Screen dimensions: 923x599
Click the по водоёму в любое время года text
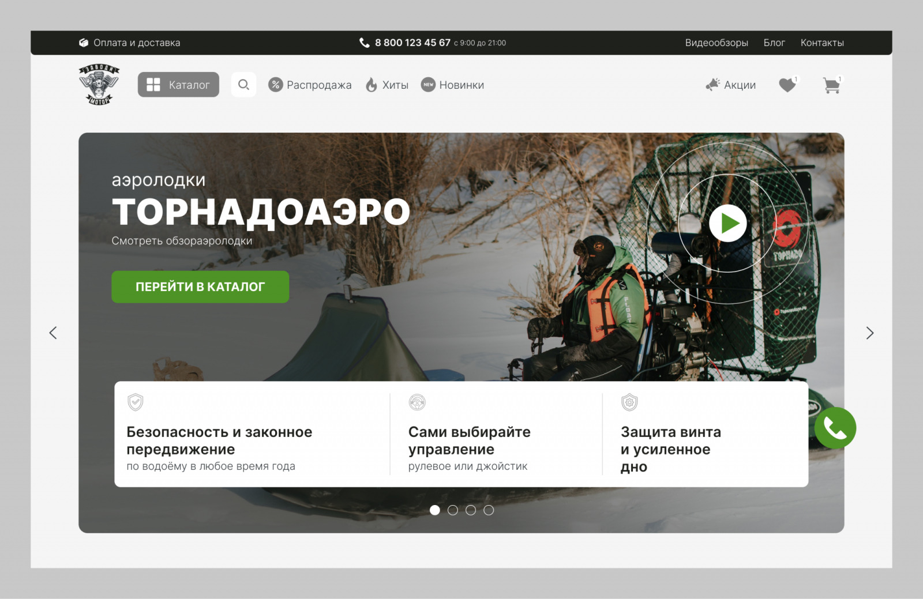pos(211,466)
